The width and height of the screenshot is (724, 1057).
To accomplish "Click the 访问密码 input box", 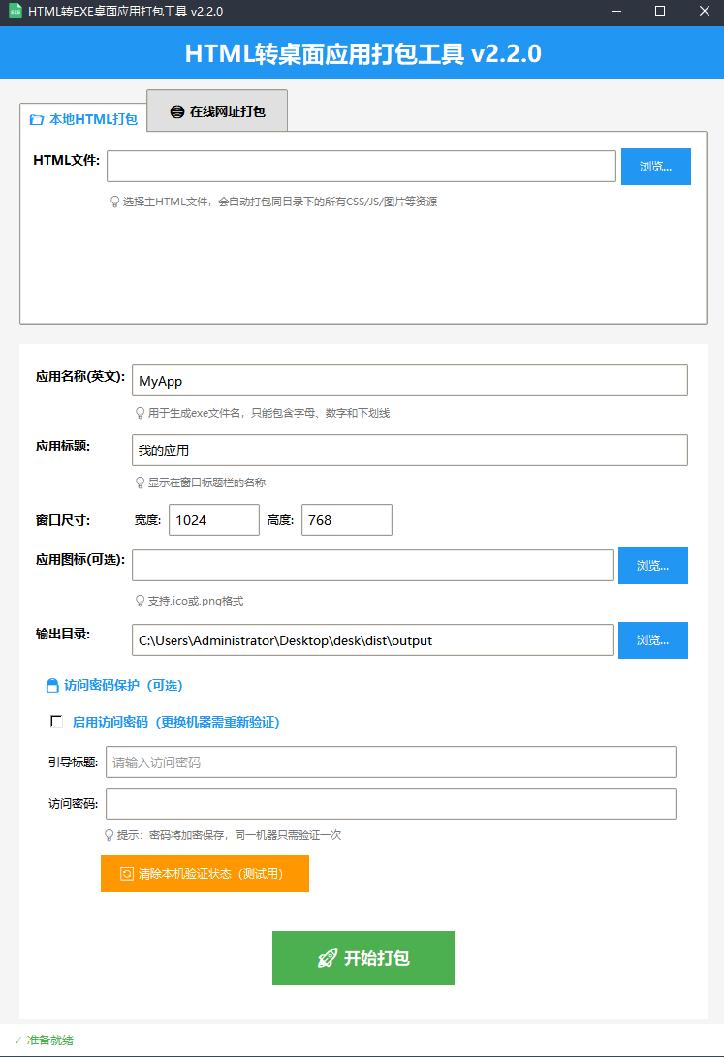I will (391, 804).
